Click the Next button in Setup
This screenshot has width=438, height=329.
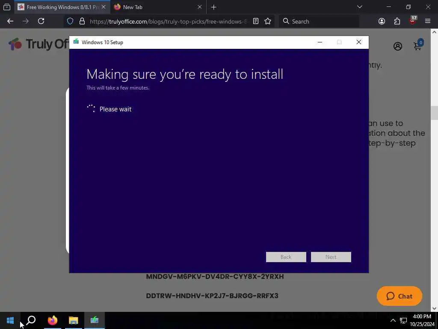point(331,257)
